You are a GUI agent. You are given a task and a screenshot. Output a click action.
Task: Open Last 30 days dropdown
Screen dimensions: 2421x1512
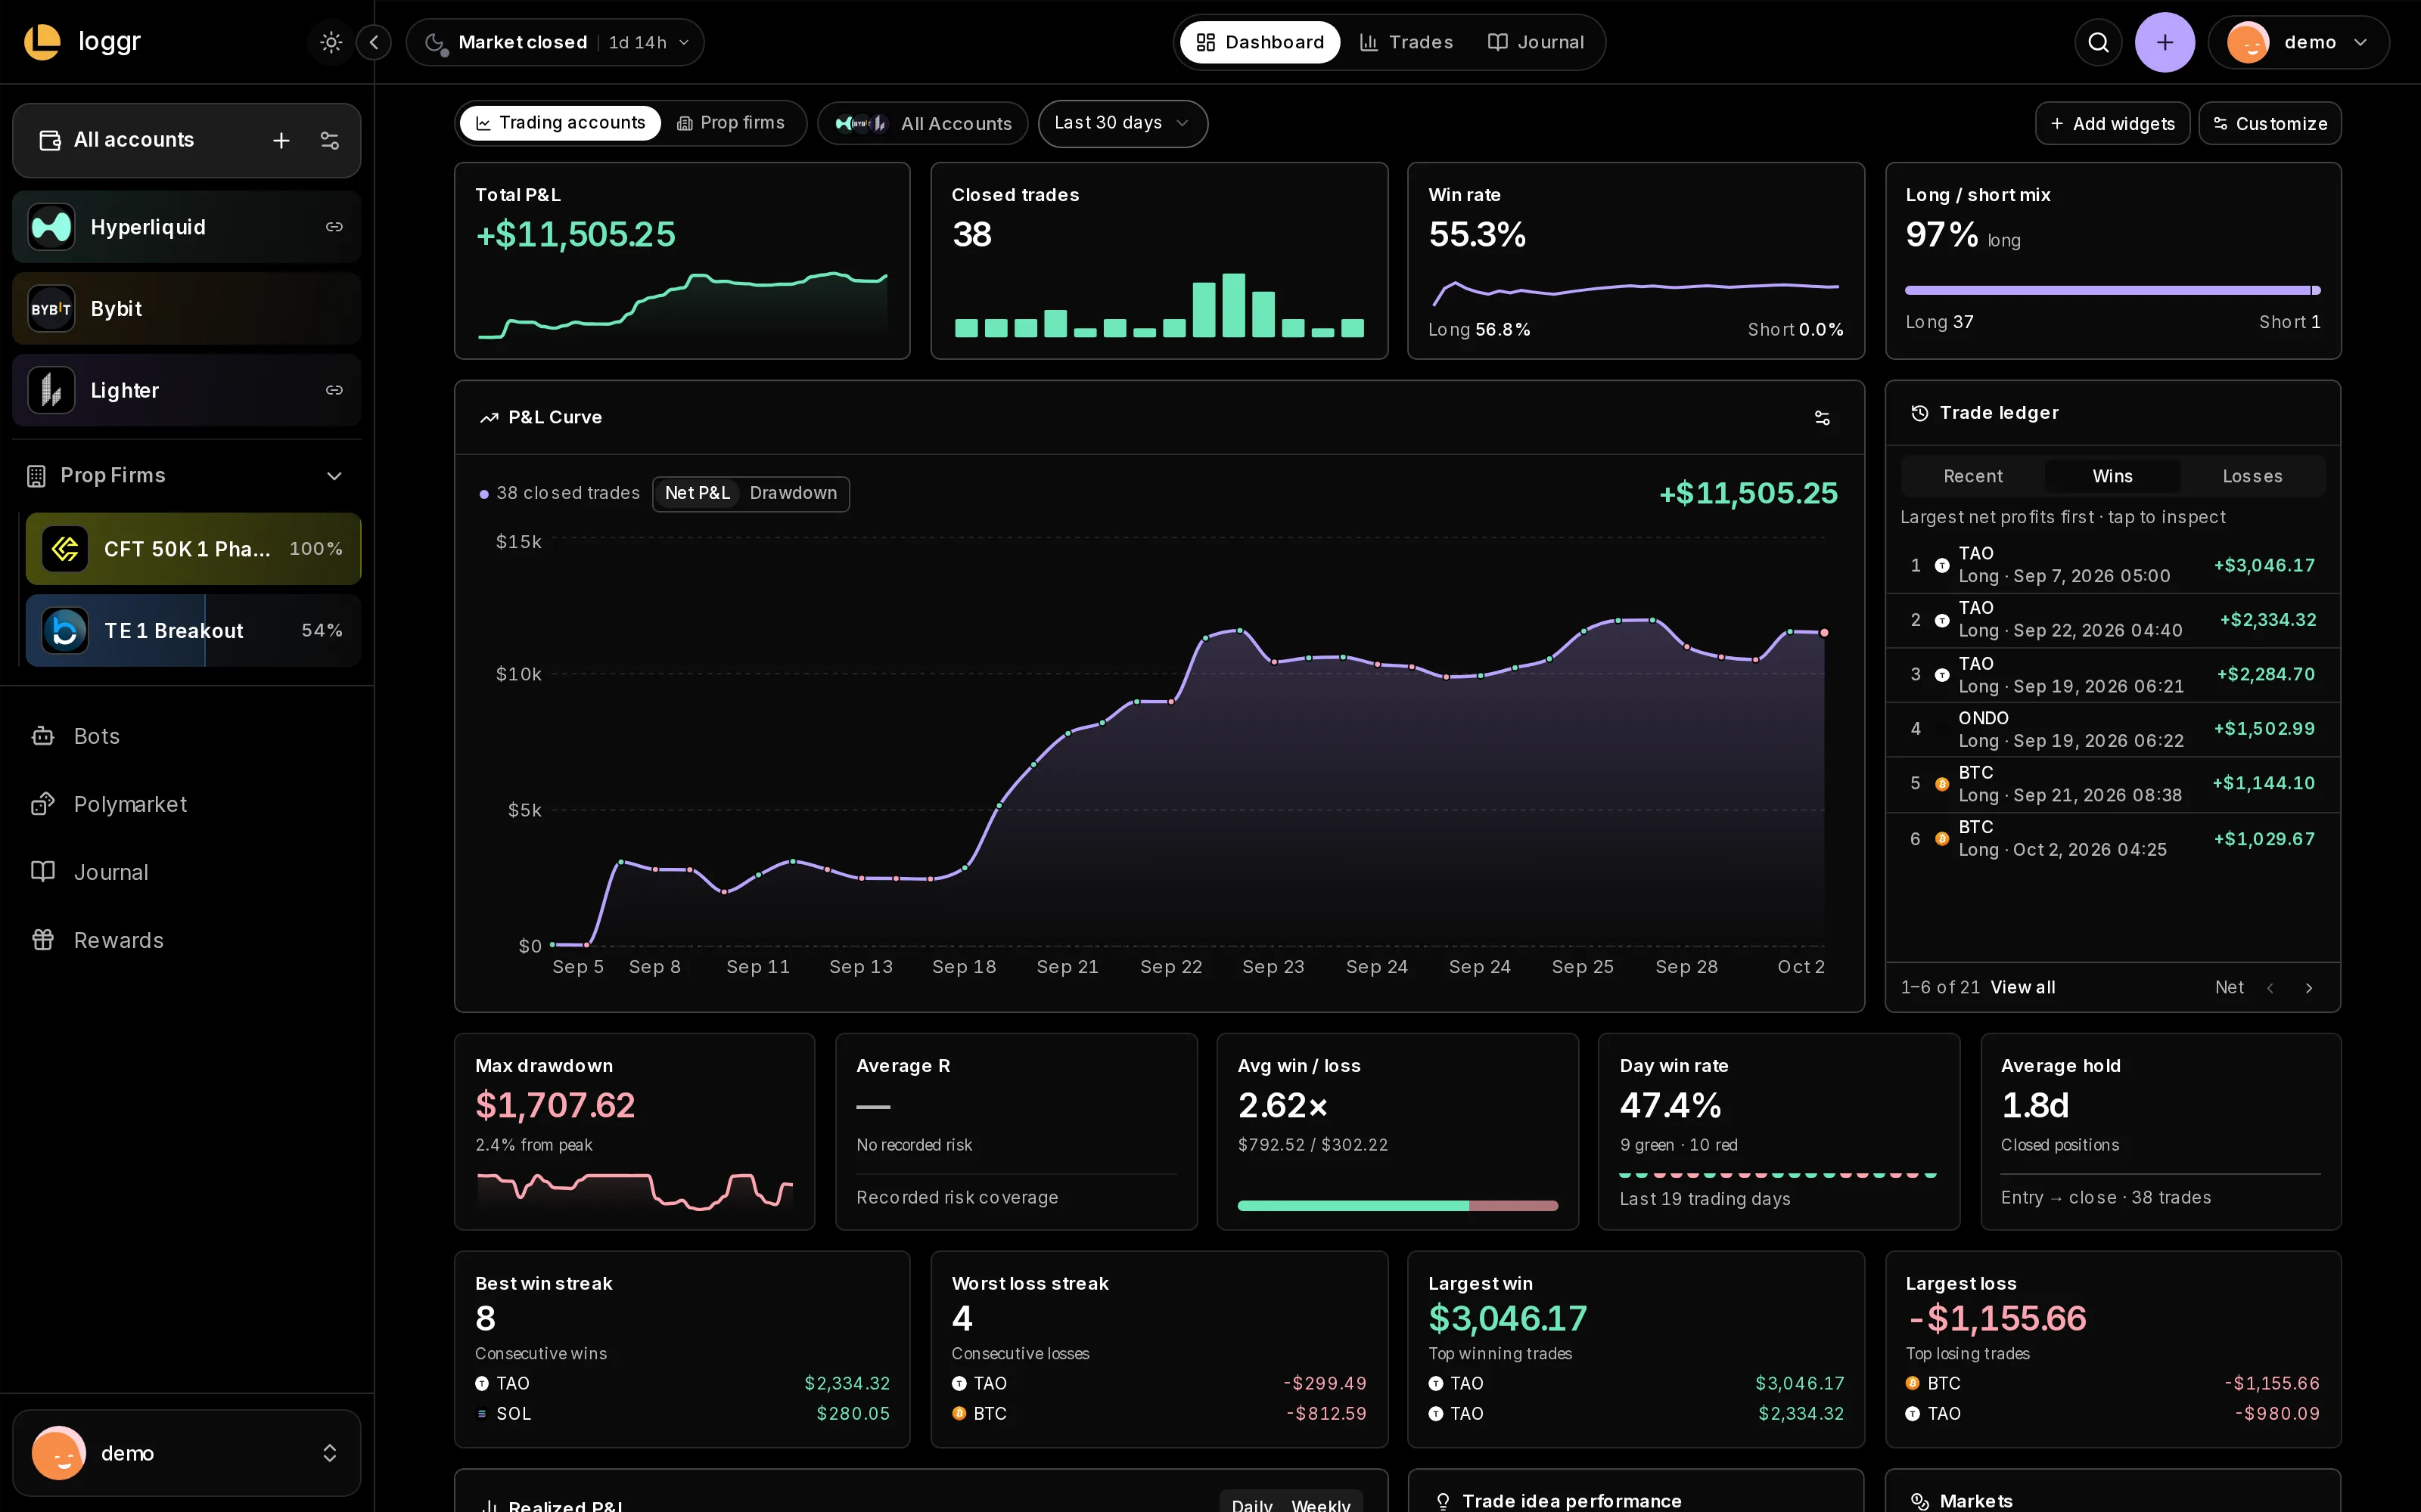[x=1123, y=123]
